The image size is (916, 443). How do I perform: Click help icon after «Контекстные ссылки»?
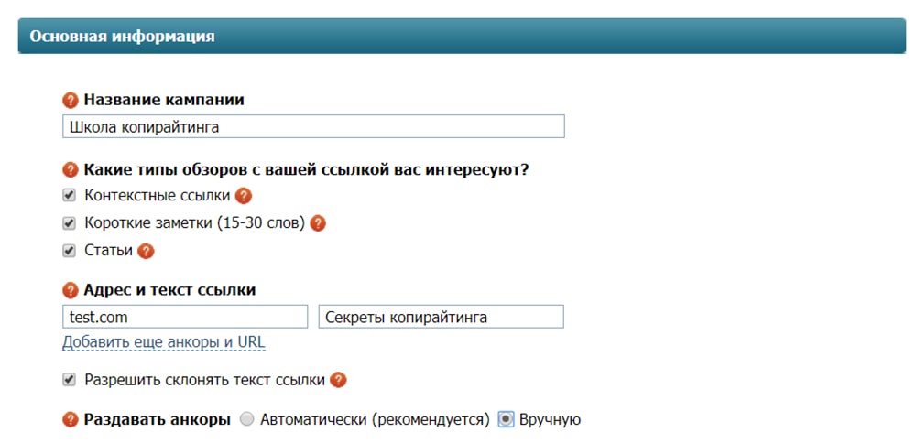[243, 195]
